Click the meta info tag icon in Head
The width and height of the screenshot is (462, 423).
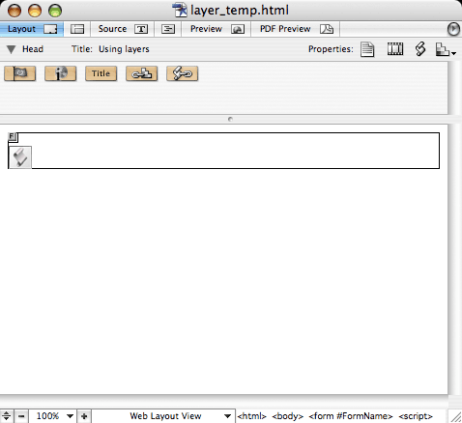point(60,73)
